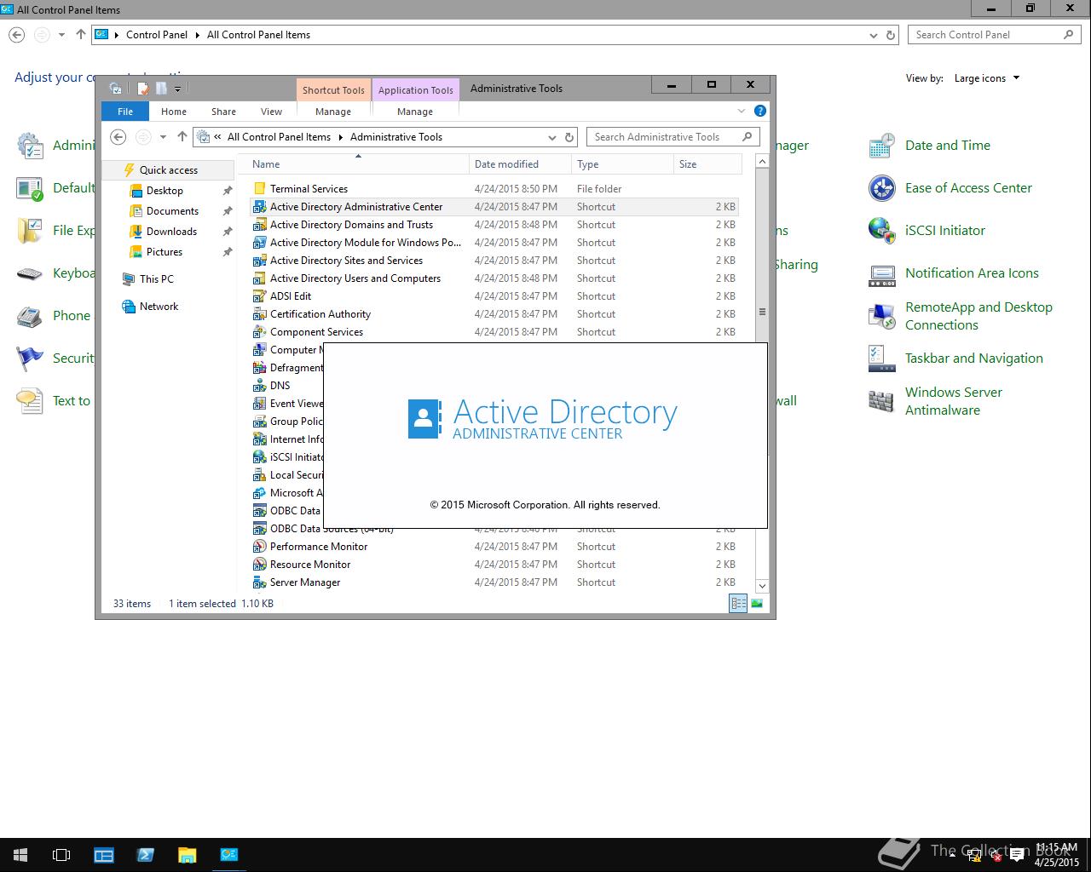The image size is (1091, 872).
Task: Open the Shortcut Tools Manage tab
Action: (x=333, y=112)
